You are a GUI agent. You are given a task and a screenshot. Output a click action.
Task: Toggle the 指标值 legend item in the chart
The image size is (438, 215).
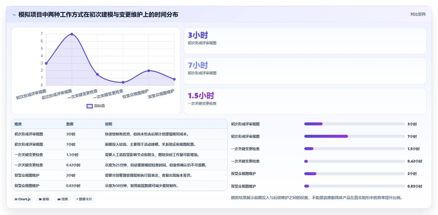[96, 106]
